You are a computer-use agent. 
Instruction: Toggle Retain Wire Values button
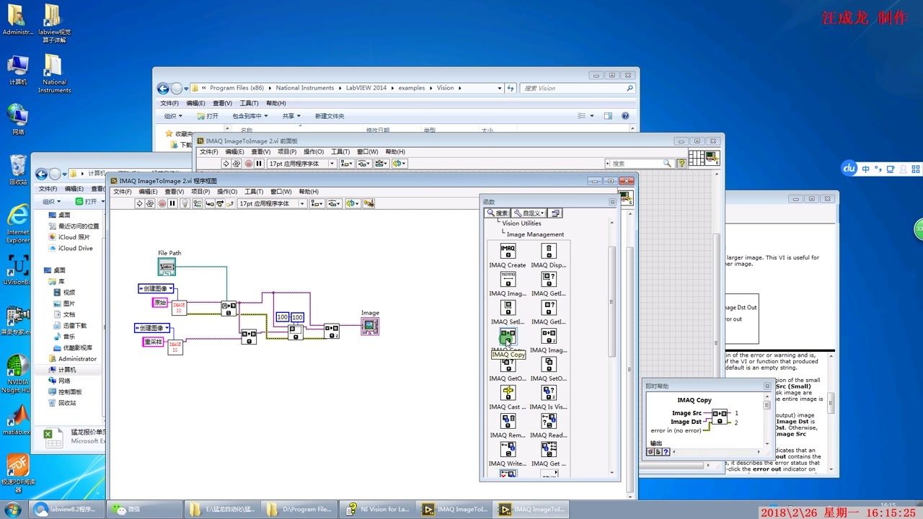[198, 204]
